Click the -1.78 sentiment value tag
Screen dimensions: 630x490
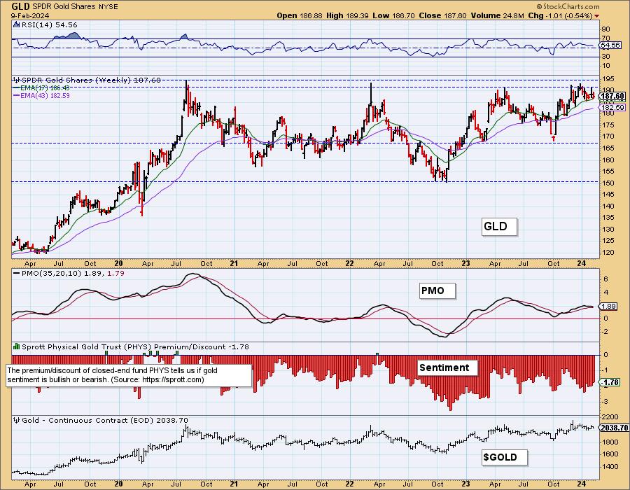(610, 382)
